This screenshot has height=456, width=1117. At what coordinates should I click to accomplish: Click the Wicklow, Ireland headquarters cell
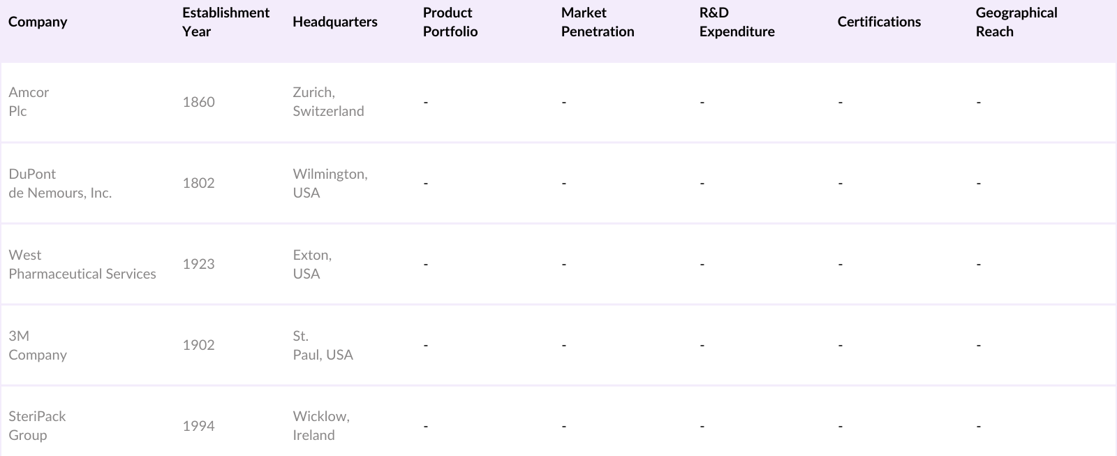click(x=321, y=425)
